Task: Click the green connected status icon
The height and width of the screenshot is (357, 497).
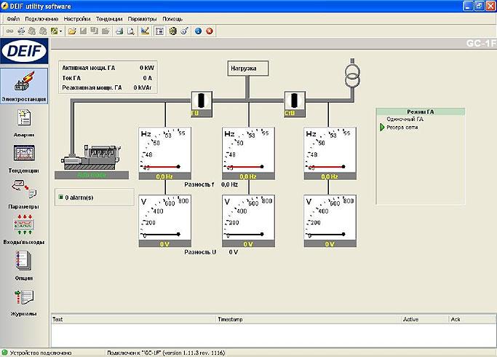Action: pos(5,353)
